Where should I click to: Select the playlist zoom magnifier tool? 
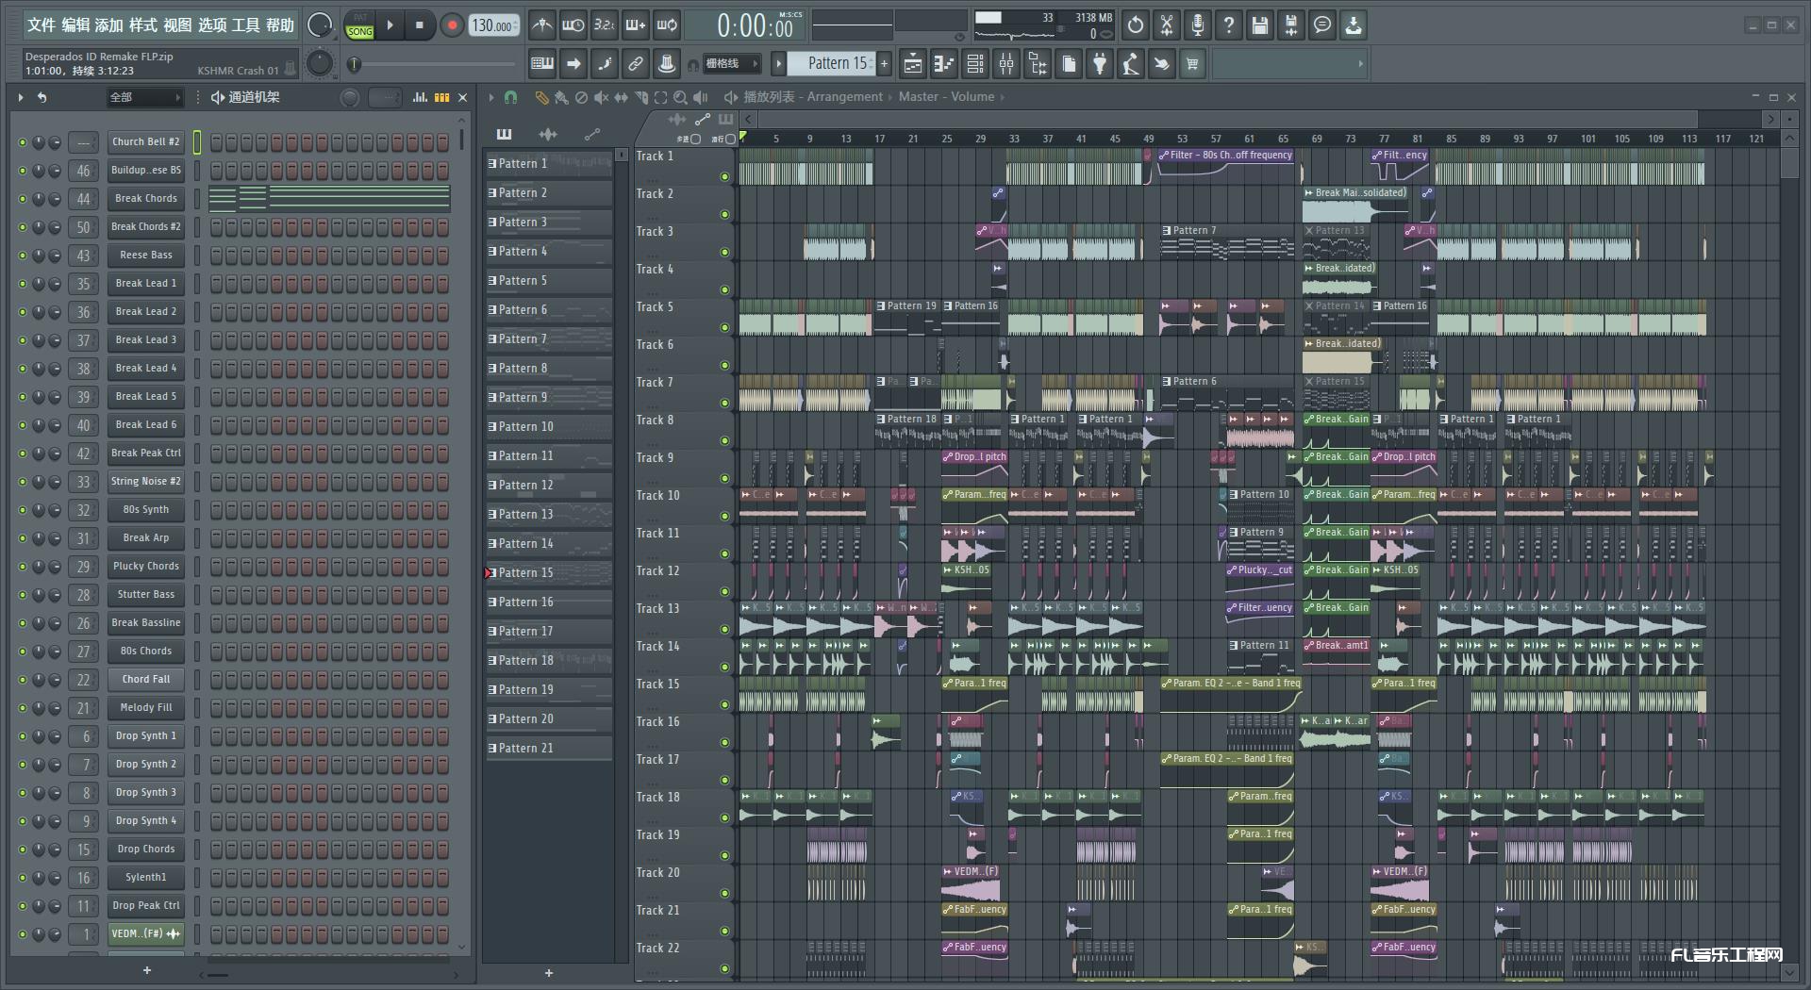(680, 97)
